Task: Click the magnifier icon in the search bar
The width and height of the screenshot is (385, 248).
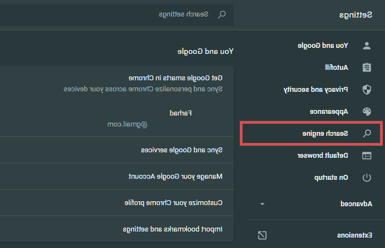Action: pos(222,15)
